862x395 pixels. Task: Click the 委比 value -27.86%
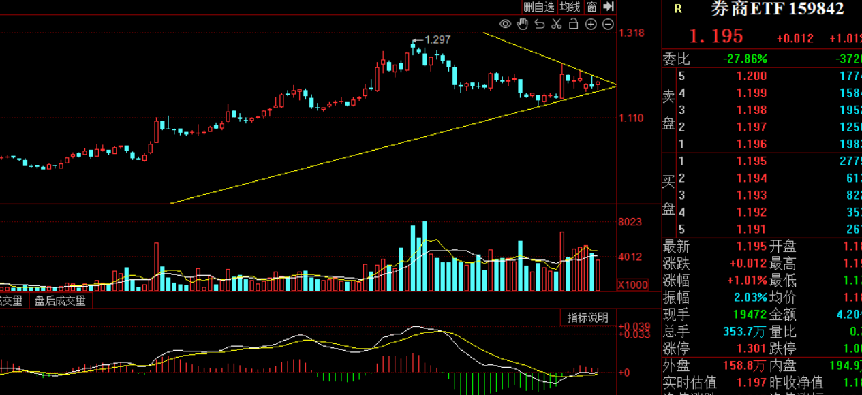pyautogui.click(x=745, y=59)
